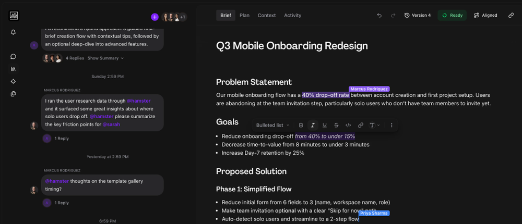Toggle underline formatting
This screenshot has width=522, height=224.
325,125
